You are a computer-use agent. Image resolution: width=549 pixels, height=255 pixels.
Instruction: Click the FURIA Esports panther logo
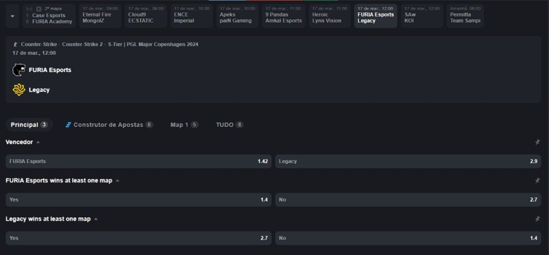click(19, 70)
